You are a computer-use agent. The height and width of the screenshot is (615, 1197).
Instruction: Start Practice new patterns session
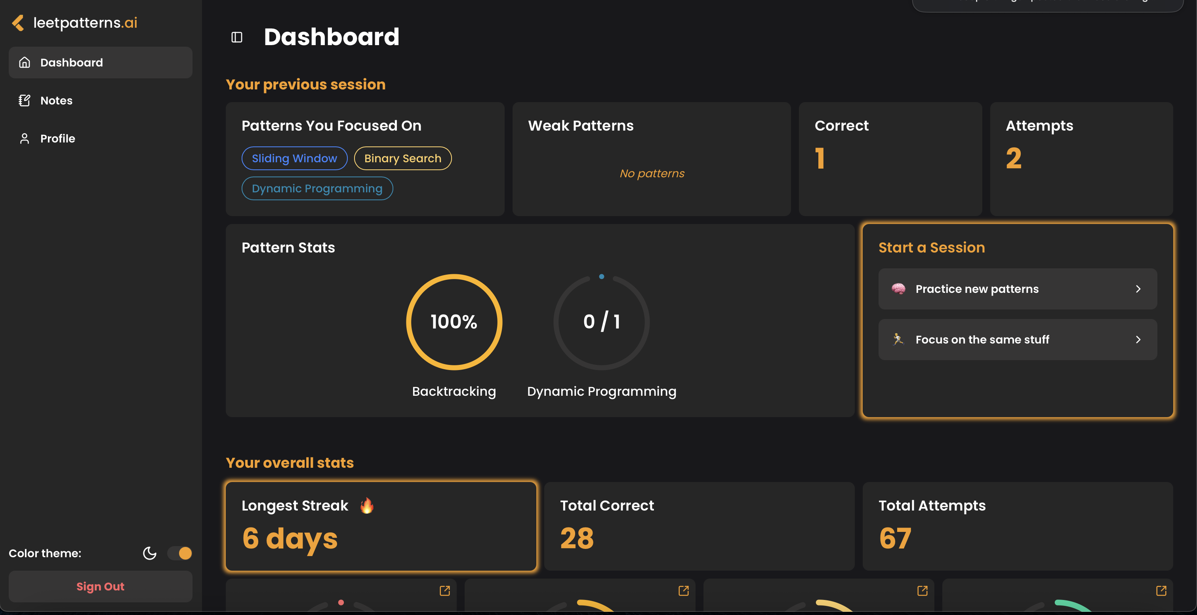coord(1018,289)
